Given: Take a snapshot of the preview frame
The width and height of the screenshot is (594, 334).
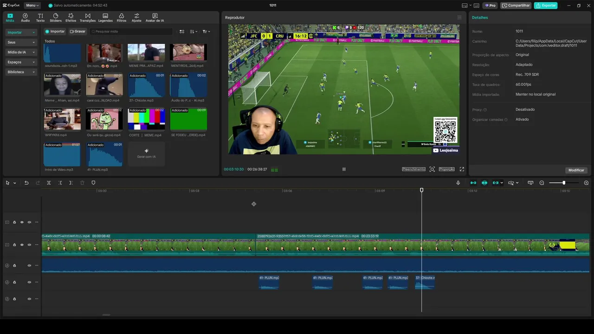Looking at the screenshot, I should [x=432, y=169].
